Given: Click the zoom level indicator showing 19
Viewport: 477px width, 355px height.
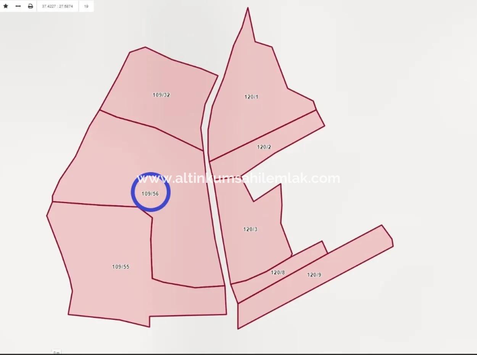Looking at the screenshot, I should pyautogui.click(x=86, y=6).
